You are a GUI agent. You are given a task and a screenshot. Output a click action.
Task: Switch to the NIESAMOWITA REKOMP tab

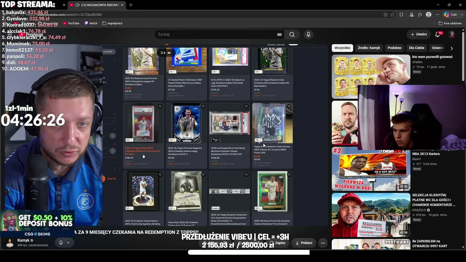(x=96, y=5)
